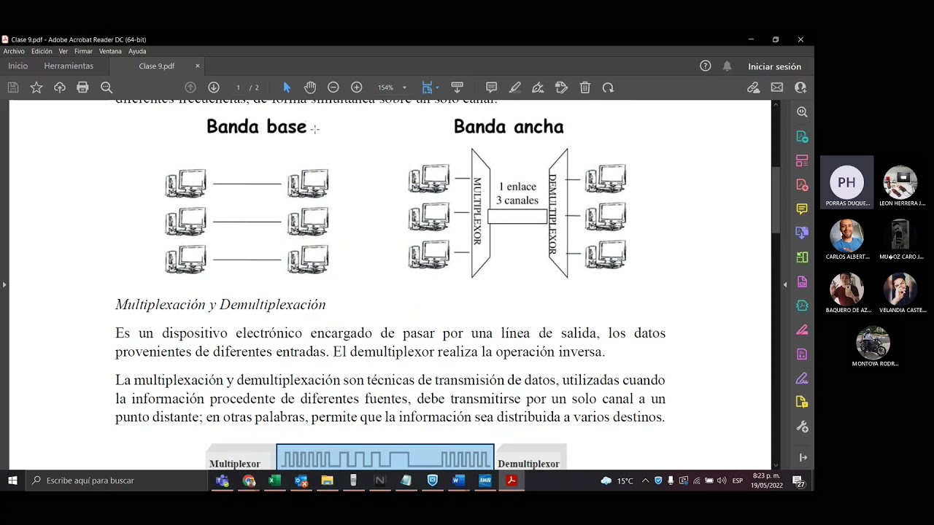Click the volume speaker tray icon
934x525 pixels.
coord(721,481)
